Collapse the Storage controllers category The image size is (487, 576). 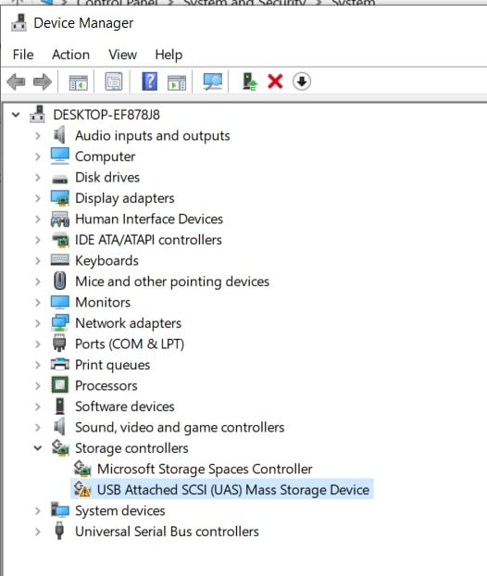click(x=37, y=448)
